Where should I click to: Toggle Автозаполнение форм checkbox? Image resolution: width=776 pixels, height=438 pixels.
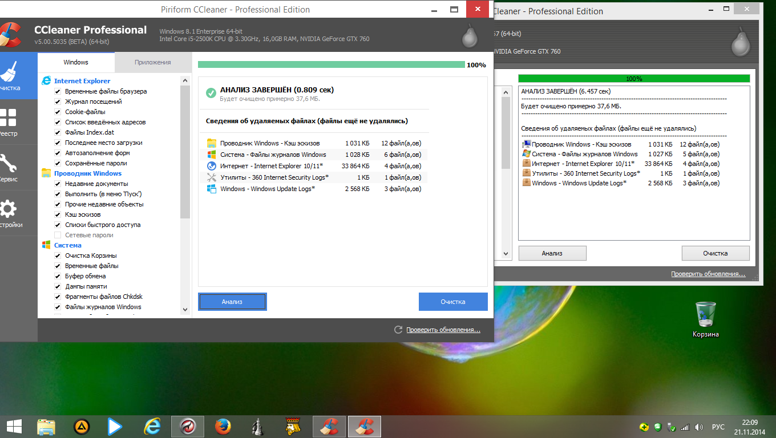tap(58, 153)
